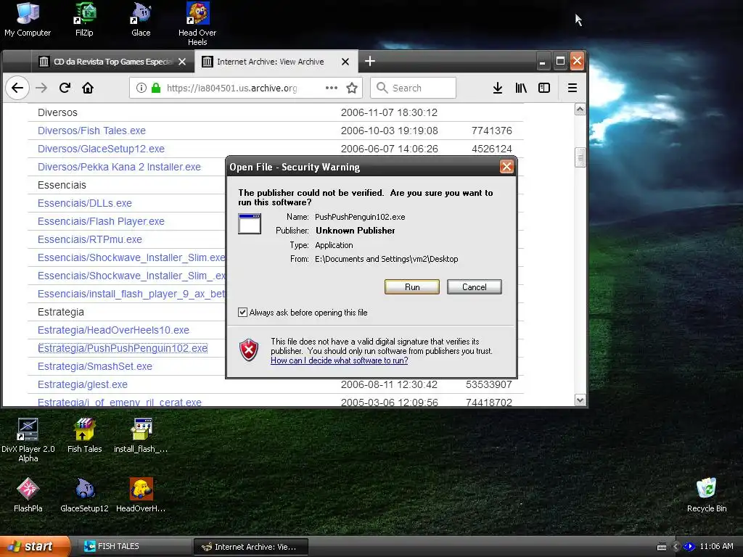The height and width of the screenshot is (557, 743).
Task: Launch FilZip desktop shortcut
Action: (84, 19)
